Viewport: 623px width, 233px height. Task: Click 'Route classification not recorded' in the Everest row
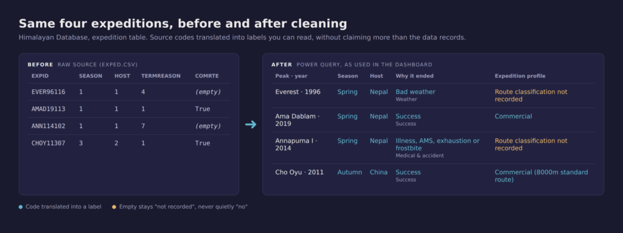(x=531, y=95)
